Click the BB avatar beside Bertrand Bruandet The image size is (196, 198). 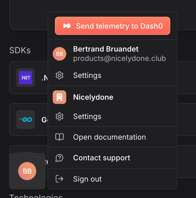tap(59, 54)
